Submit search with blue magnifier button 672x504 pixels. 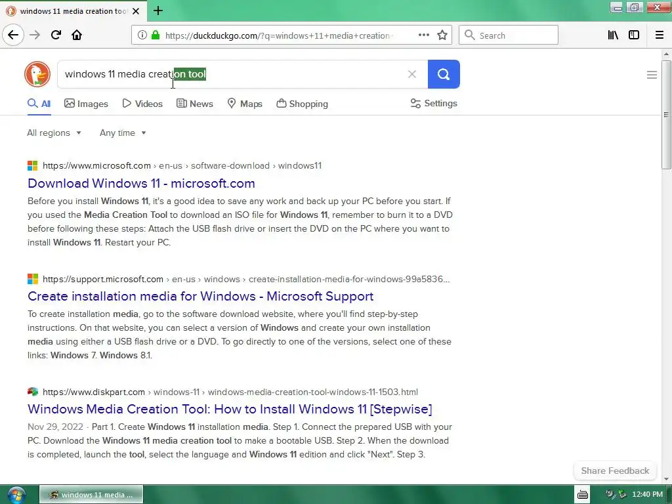pos(444,74)
